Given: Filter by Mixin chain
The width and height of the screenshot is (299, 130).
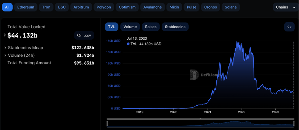Looking at the screenshot, I should point(174,7).
